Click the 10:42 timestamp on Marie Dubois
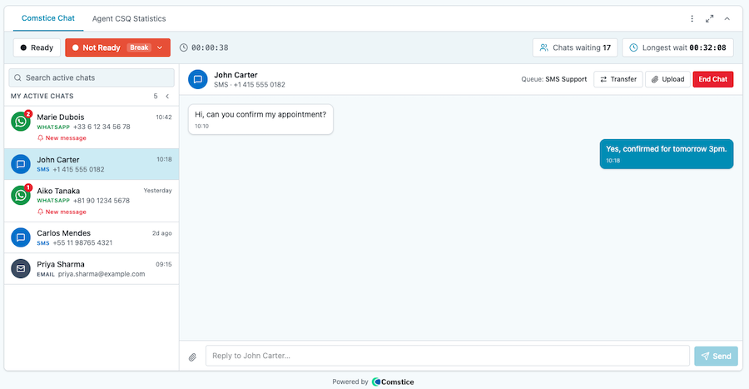This screenshot has width=749, height=389. click(x=163, y=117)
